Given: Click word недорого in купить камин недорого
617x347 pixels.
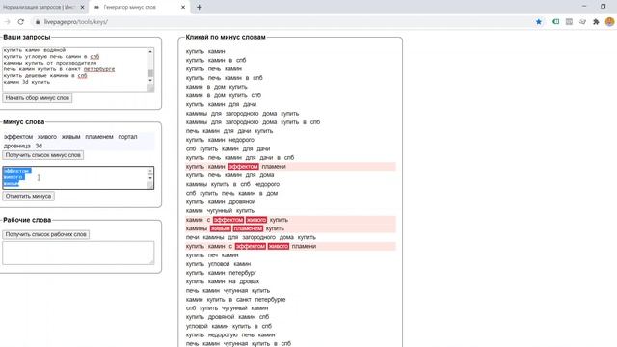Looking at the screenshot, I should [241, 140].
